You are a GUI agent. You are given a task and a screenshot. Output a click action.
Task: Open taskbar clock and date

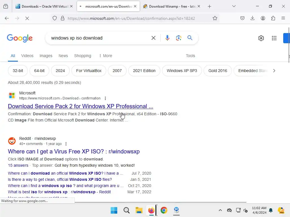click(x=259, y=210)
